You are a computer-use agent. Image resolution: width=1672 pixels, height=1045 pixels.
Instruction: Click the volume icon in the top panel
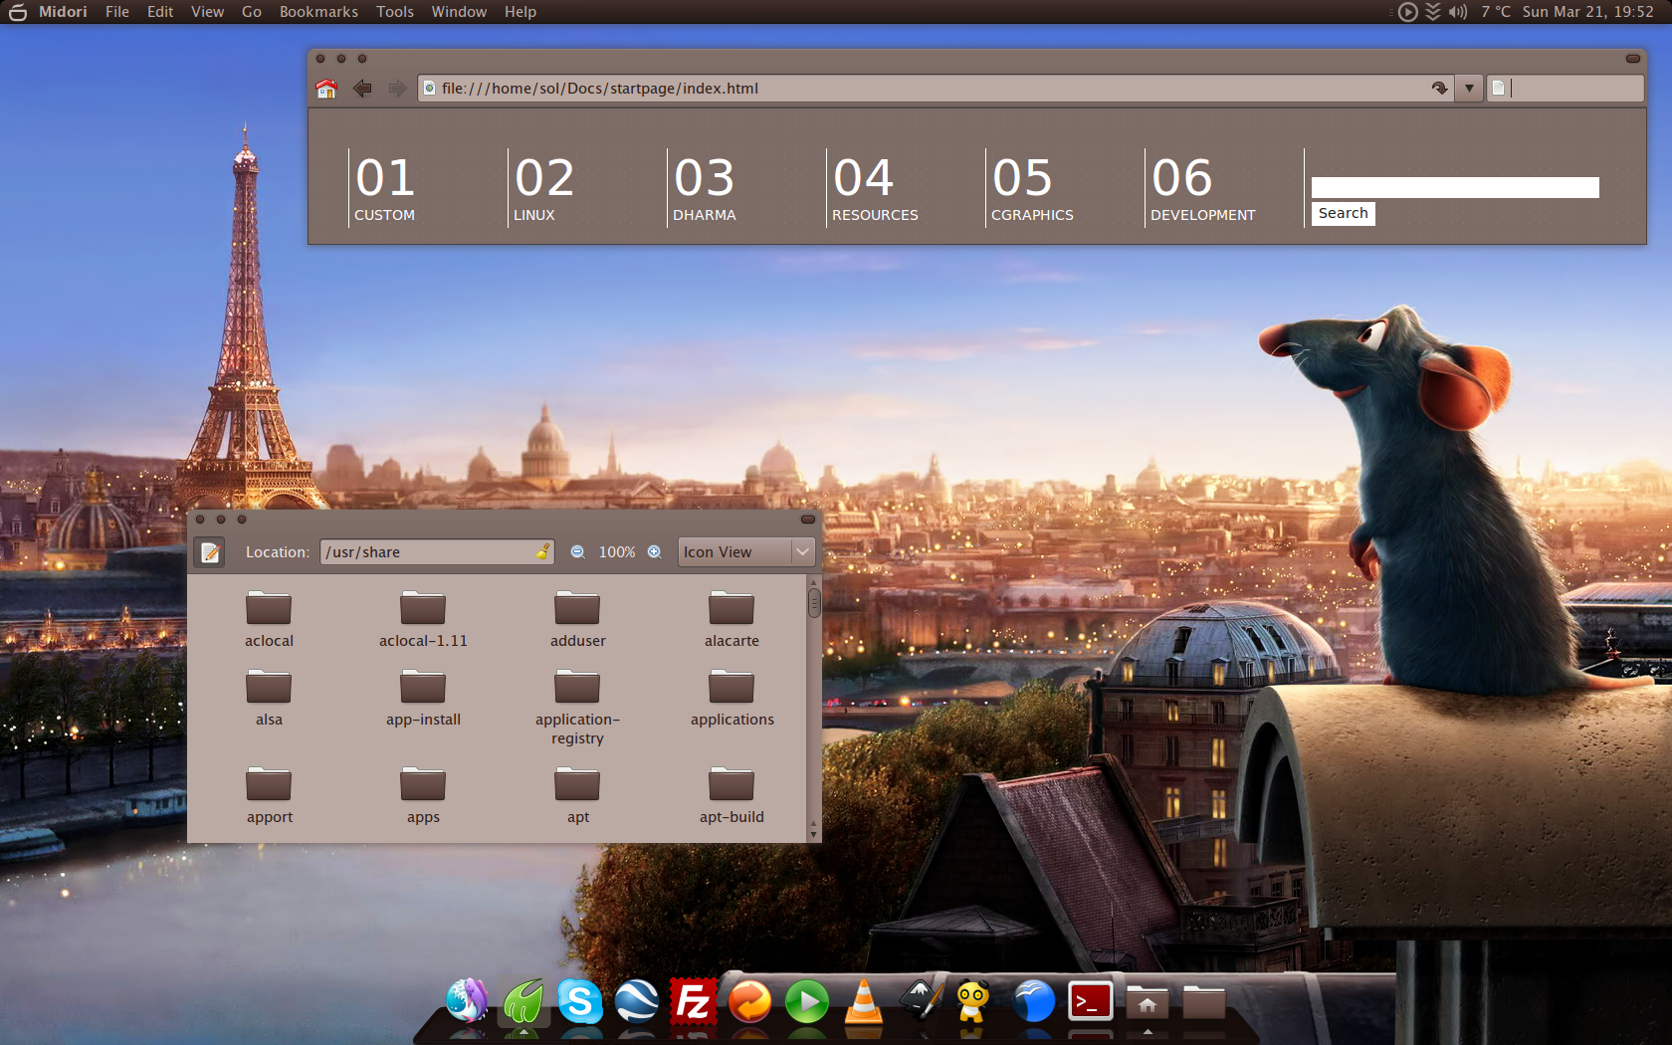[x=1458, y=12]
